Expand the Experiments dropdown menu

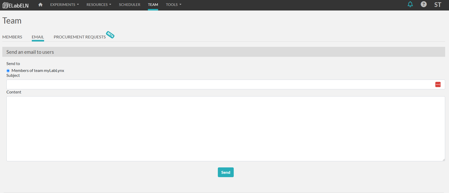point(64,5)
